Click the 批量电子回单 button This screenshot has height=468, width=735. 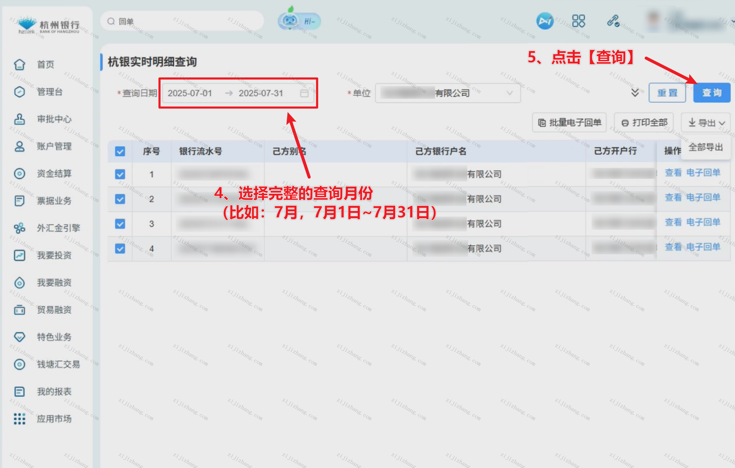coord(569,123)
